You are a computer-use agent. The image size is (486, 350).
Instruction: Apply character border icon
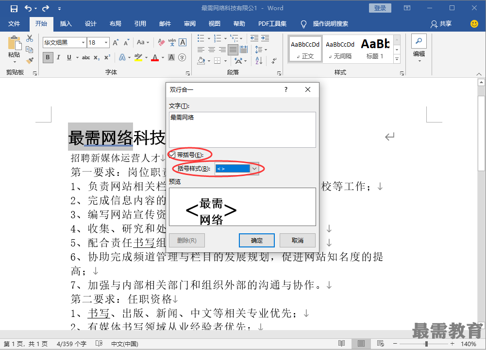pyautogui.click(x=183, y=42)
